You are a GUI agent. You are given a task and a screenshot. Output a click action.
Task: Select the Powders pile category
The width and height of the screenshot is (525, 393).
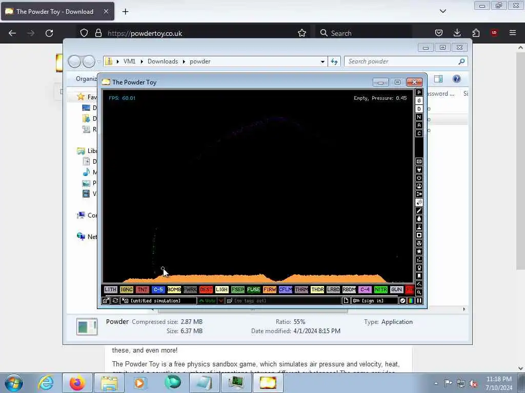coord(419,227)
